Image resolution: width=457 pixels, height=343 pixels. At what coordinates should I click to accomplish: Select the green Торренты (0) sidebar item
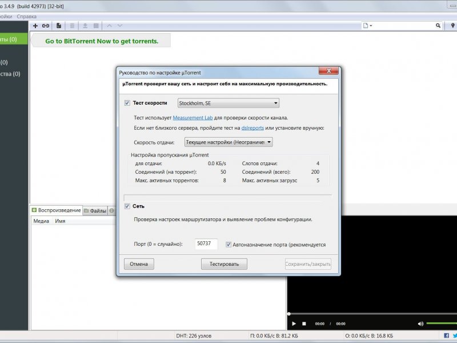[x=14, y=39]
